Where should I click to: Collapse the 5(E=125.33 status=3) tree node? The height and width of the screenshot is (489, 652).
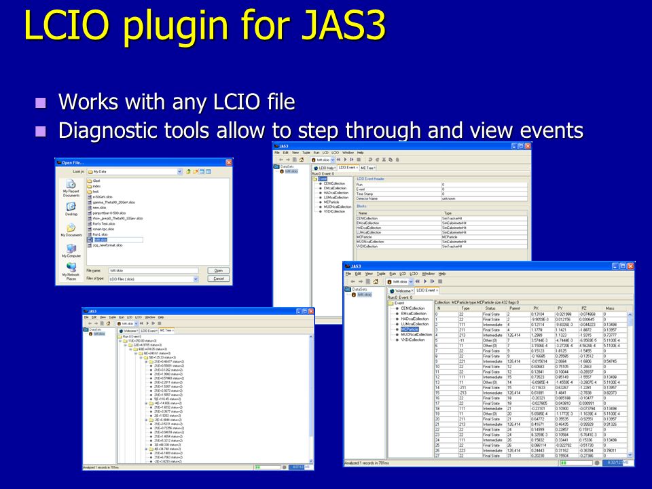(x=141, y=358)
